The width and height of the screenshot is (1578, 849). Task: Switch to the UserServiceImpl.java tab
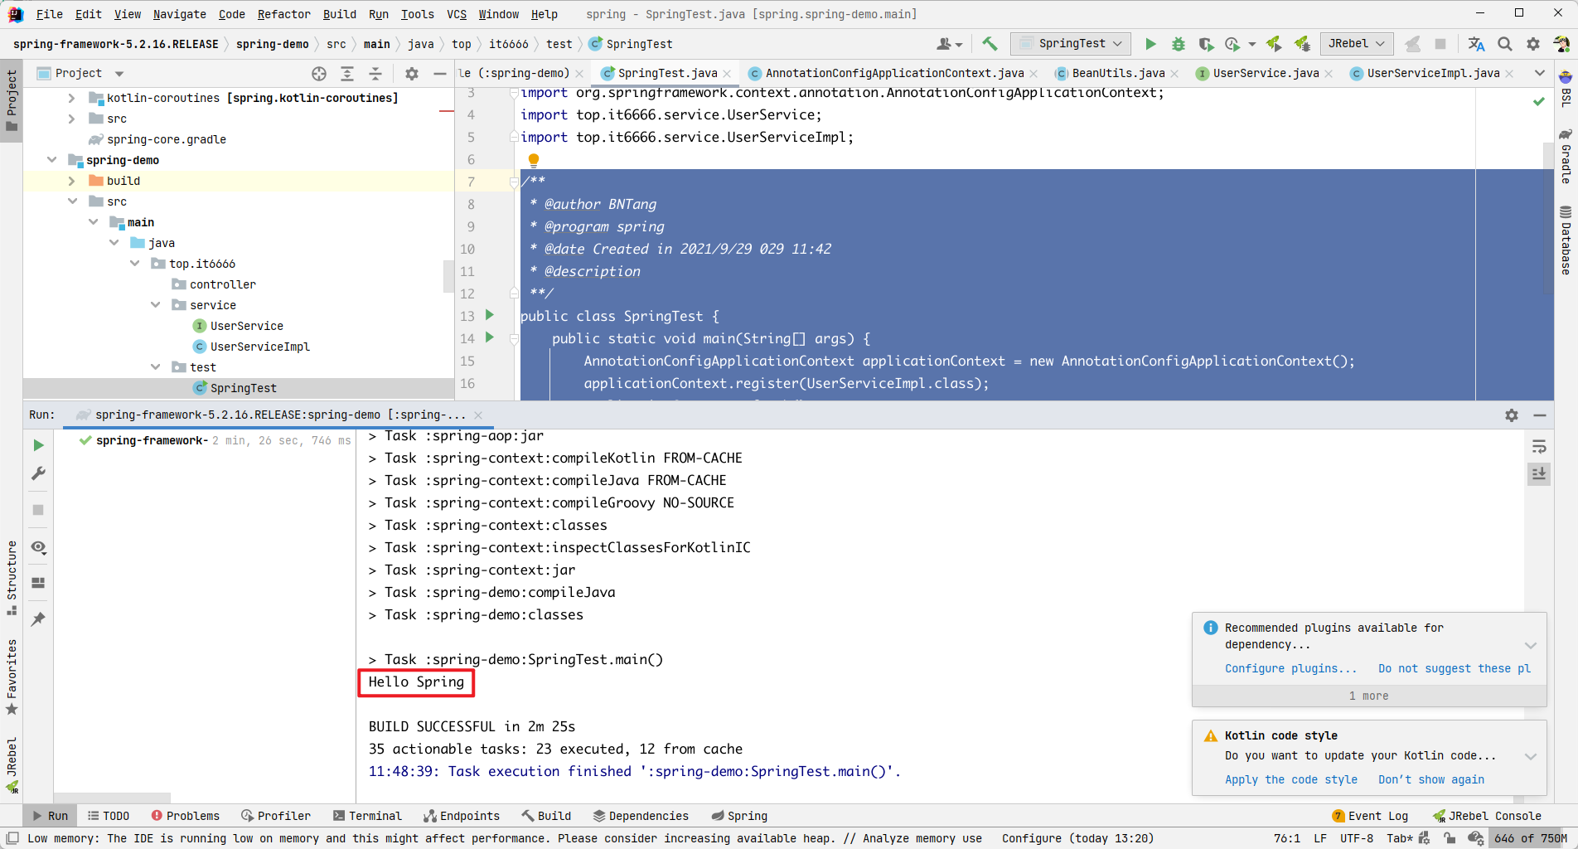coord(1432,74)
